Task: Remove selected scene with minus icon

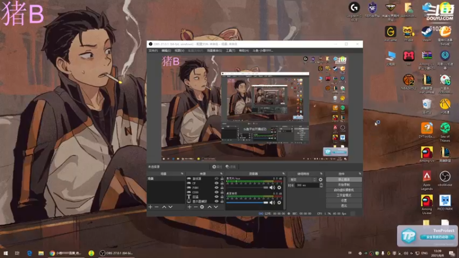Action: click(x=157, y=207)
